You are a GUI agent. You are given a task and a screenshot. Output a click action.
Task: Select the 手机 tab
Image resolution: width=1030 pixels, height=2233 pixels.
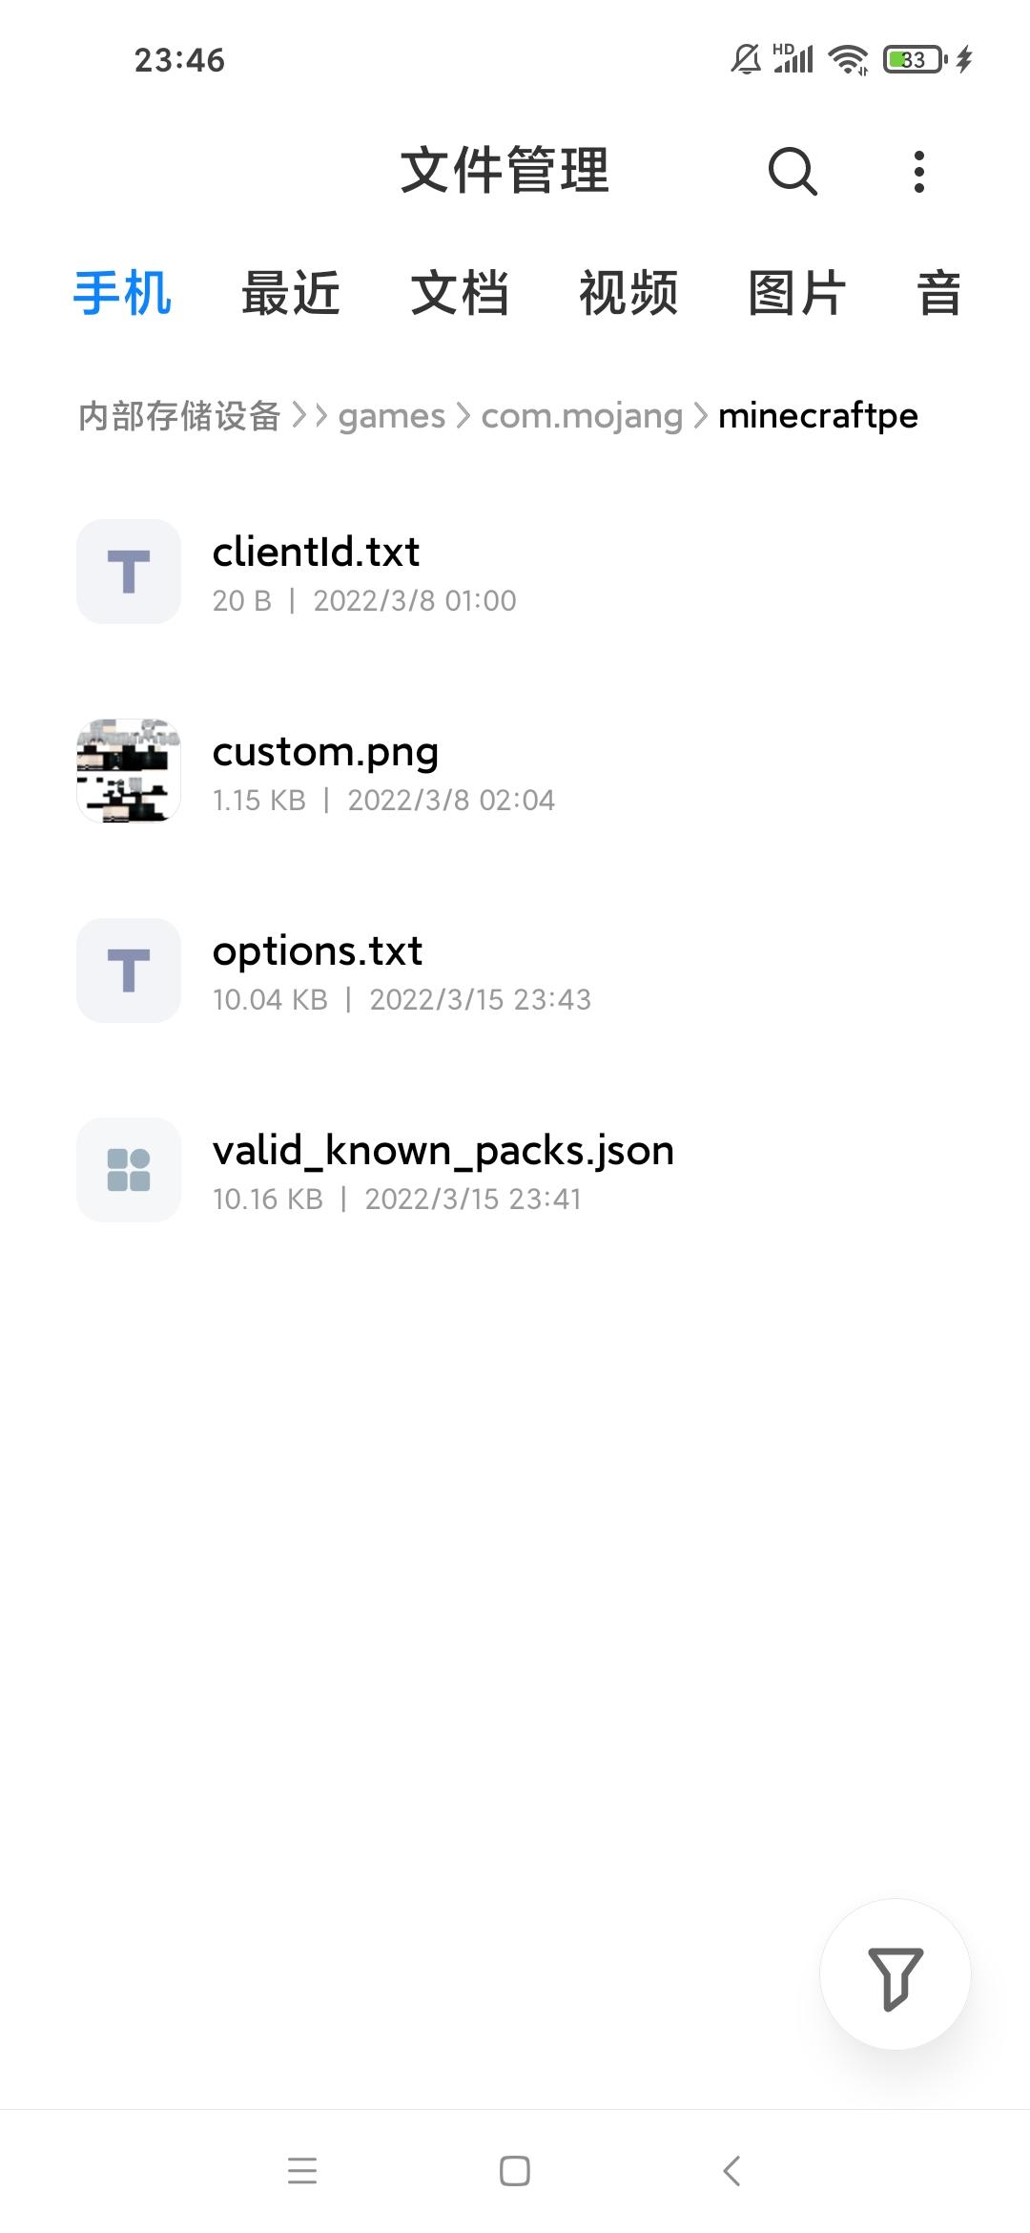(x=122, y=293)
